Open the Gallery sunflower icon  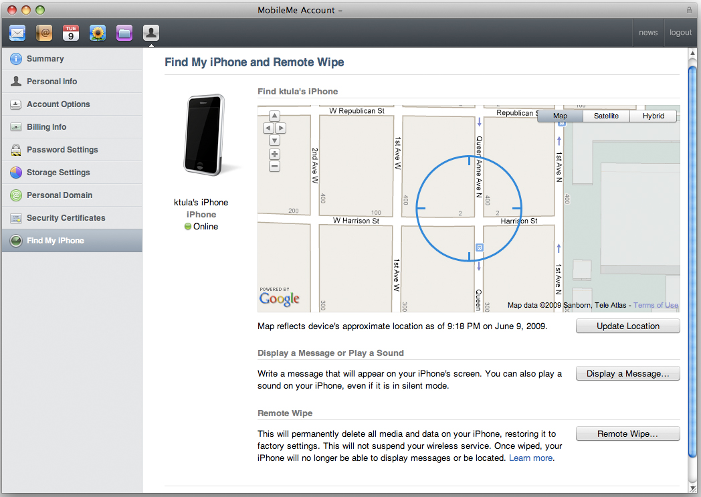click(x=98, y=33)
